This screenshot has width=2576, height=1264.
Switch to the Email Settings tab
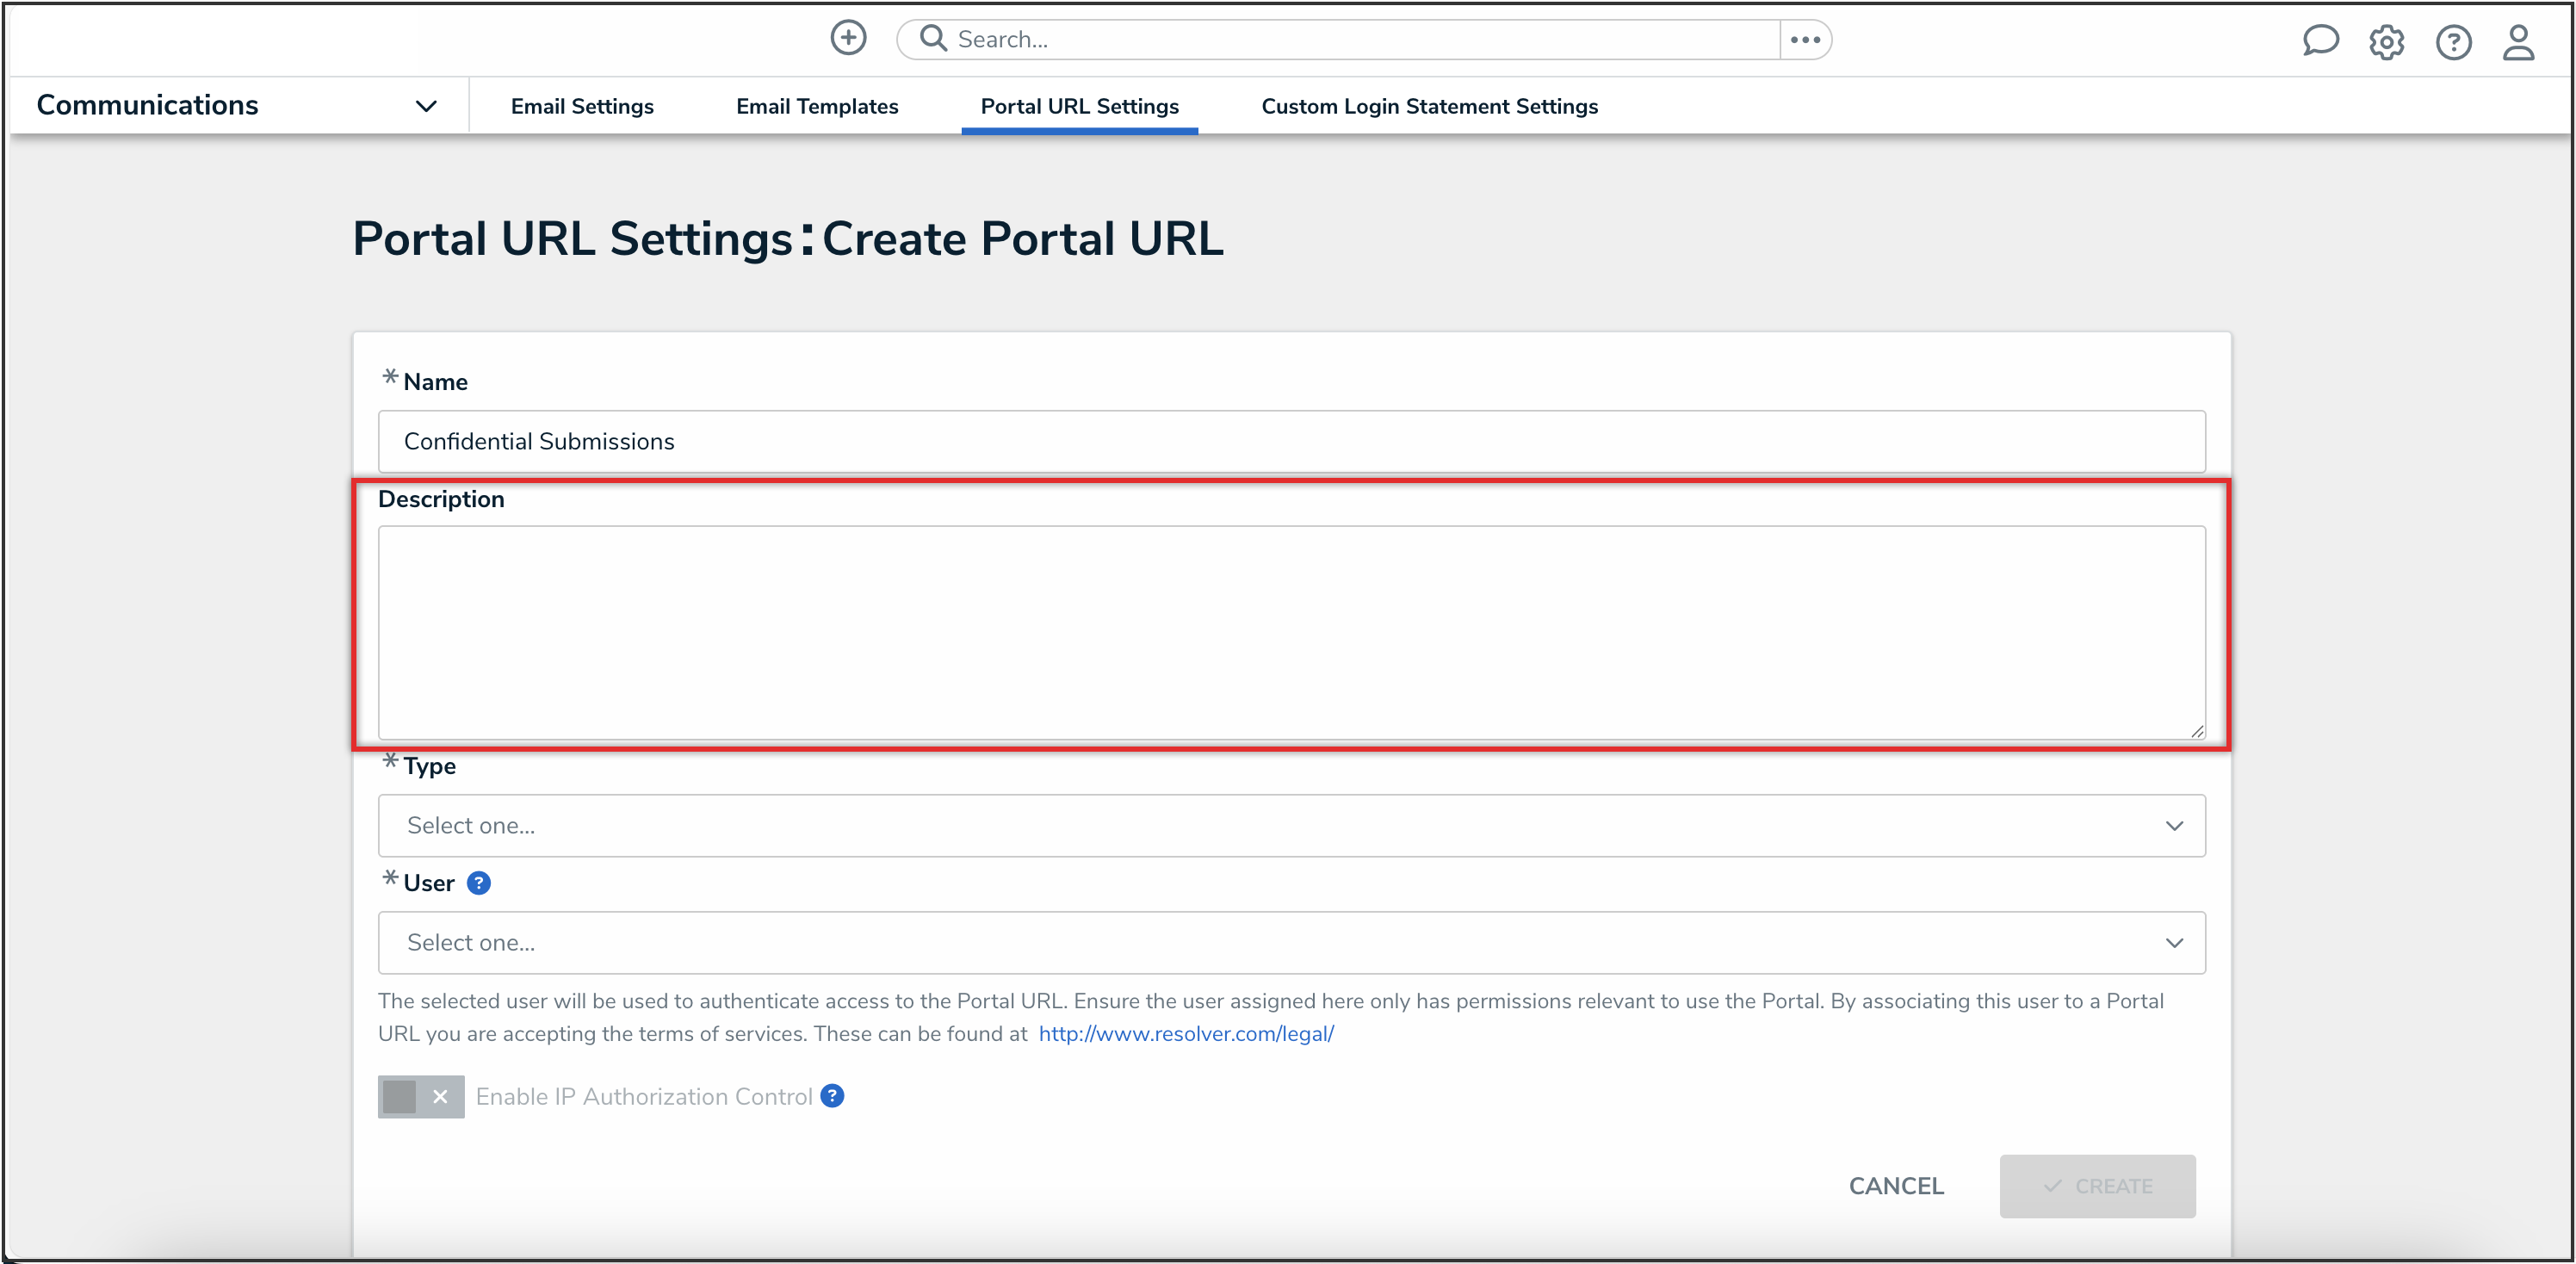coord(581,106)
